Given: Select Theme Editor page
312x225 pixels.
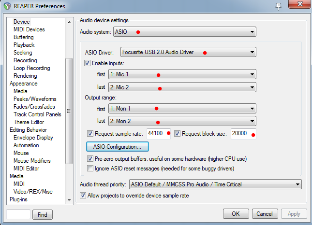Looking at the screenshot, I should [x=29, y=122].
